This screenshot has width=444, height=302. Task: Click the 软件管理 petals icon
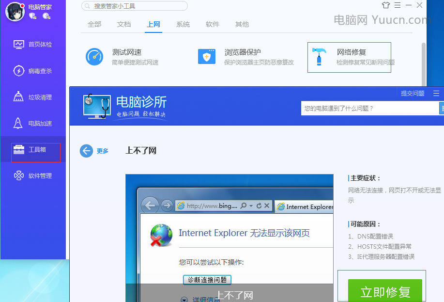(x=19, y=175)
